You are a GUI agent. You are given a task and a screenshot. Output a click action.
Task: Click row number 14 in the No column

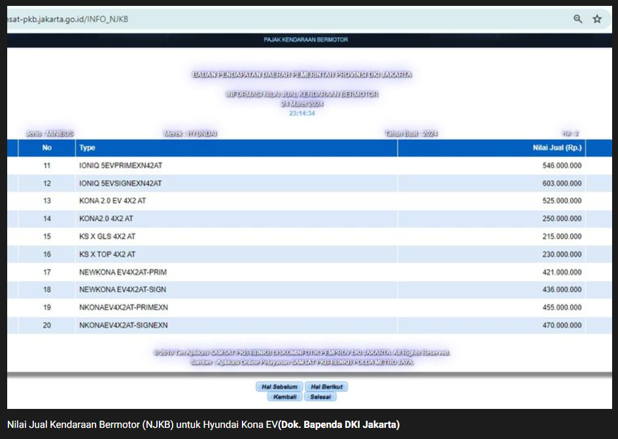47,219
